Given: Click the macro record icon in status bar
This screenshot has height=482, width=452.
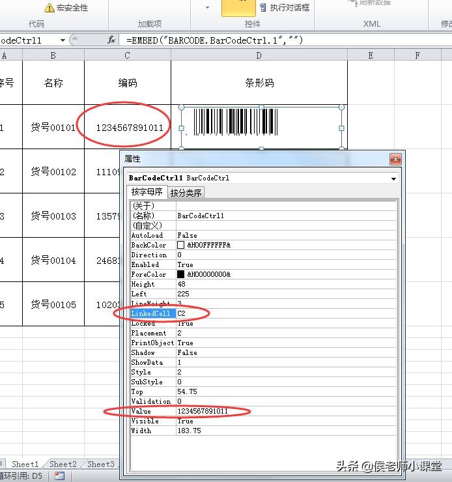Looking at the screenshot, I should (x=59, y=476).
